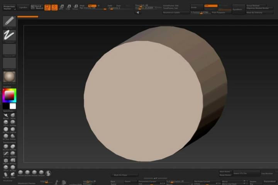Activate the Draw mode button
The width and height of the screenshot is (278, 185).
54,7
